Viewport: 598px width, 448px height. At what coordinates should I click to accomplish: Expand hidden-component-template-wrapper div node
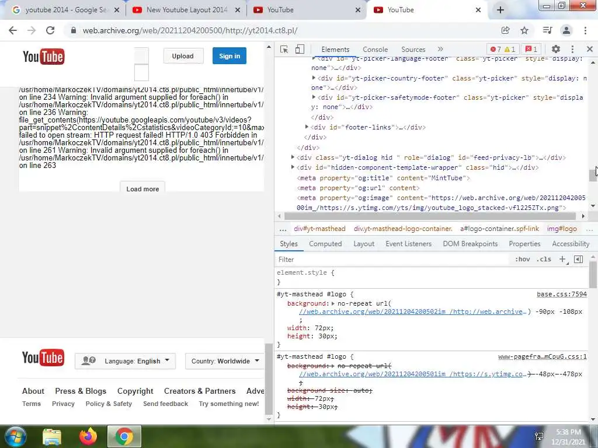click(x=293, y=167)
